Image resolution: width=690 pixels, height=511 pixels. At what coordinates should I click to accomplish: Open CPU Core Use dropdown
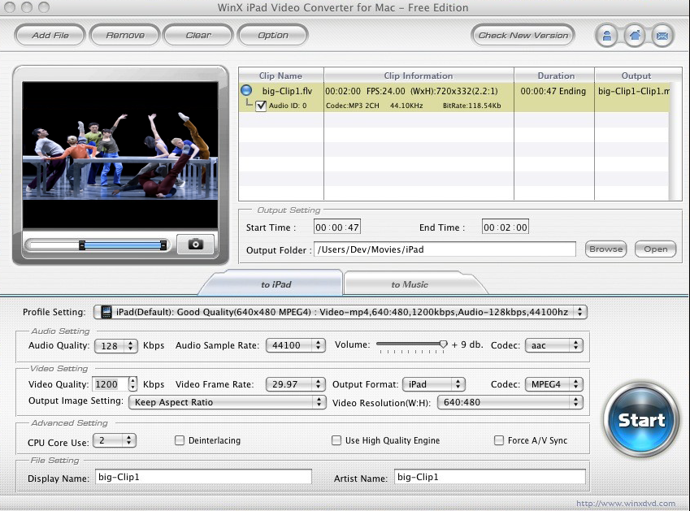point(115,440)
